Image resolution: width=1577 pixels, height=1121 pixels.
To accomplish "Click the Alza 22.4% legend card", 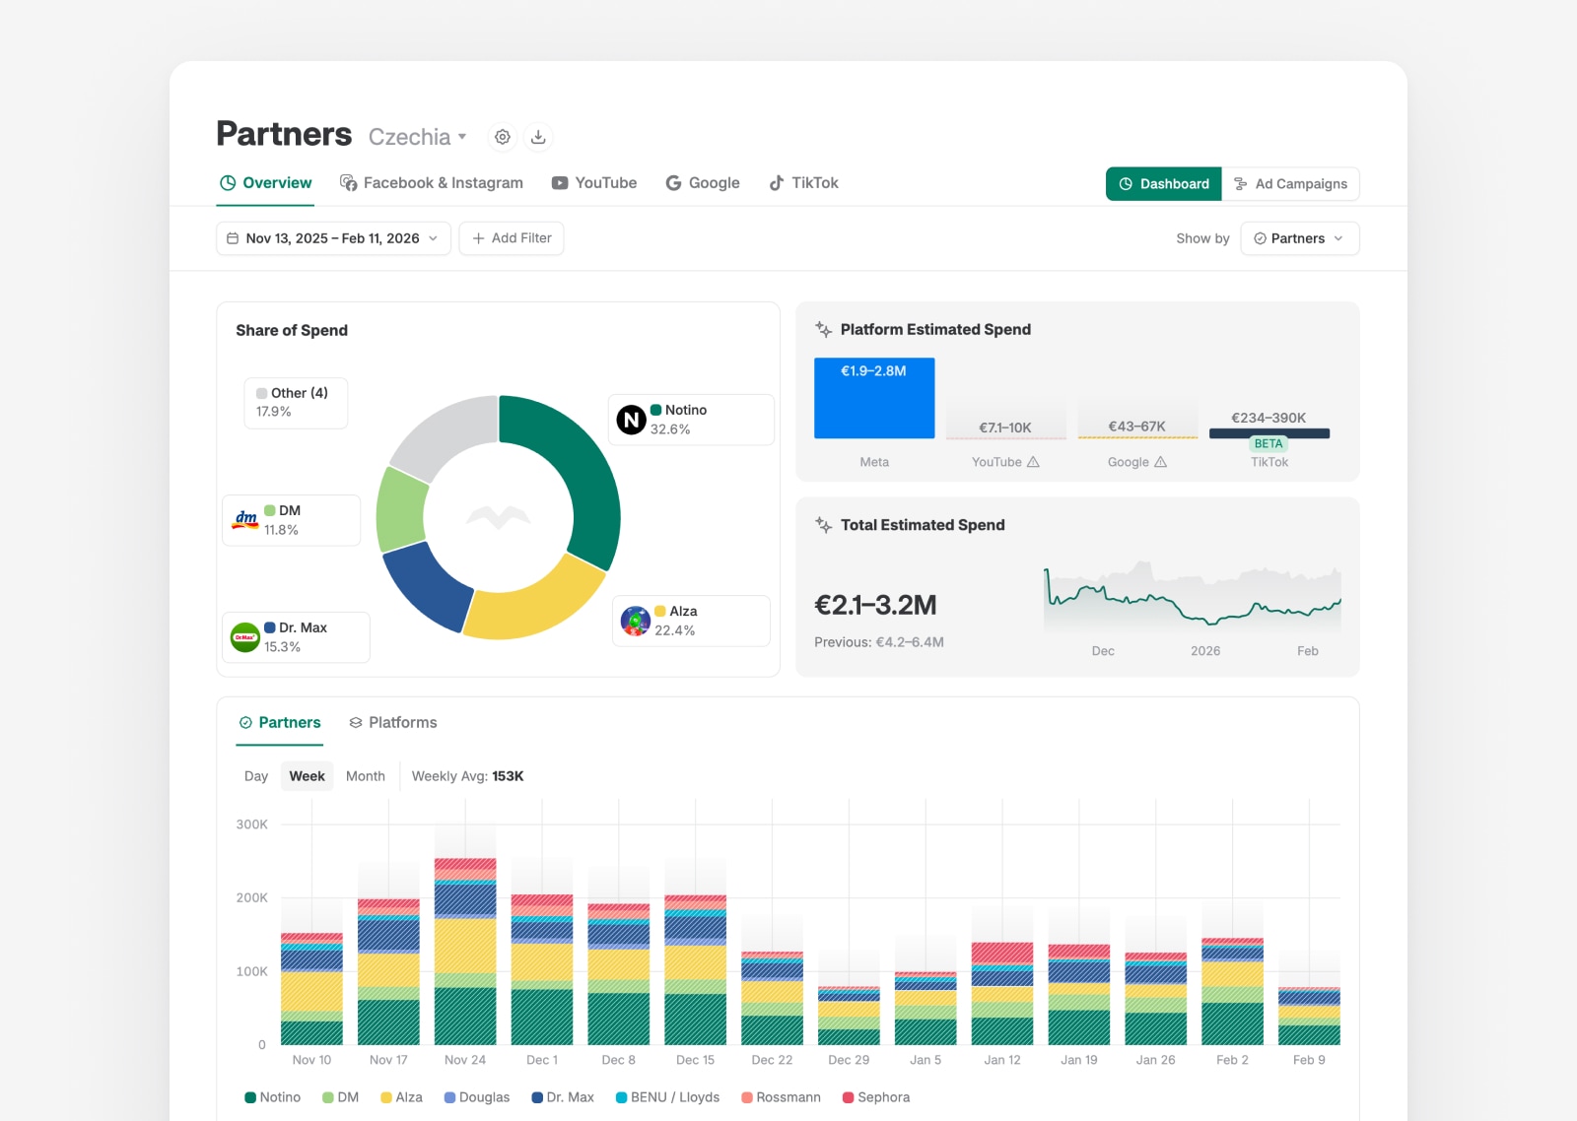I will tap(692, 621).
